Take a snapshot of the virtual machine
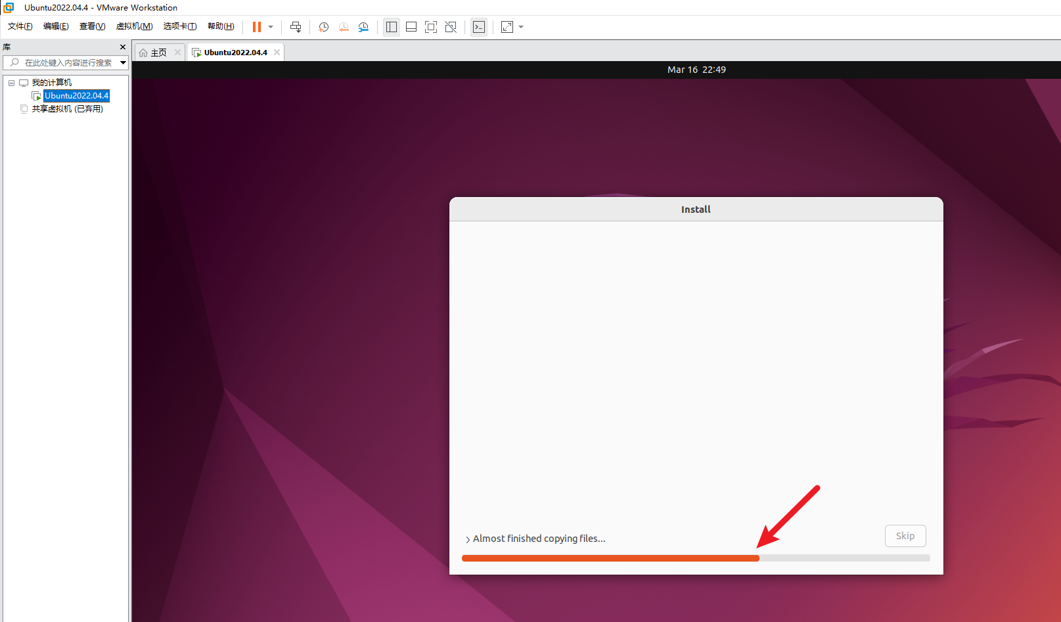This screenshot has height=622, width=1061. pos(324,27)
